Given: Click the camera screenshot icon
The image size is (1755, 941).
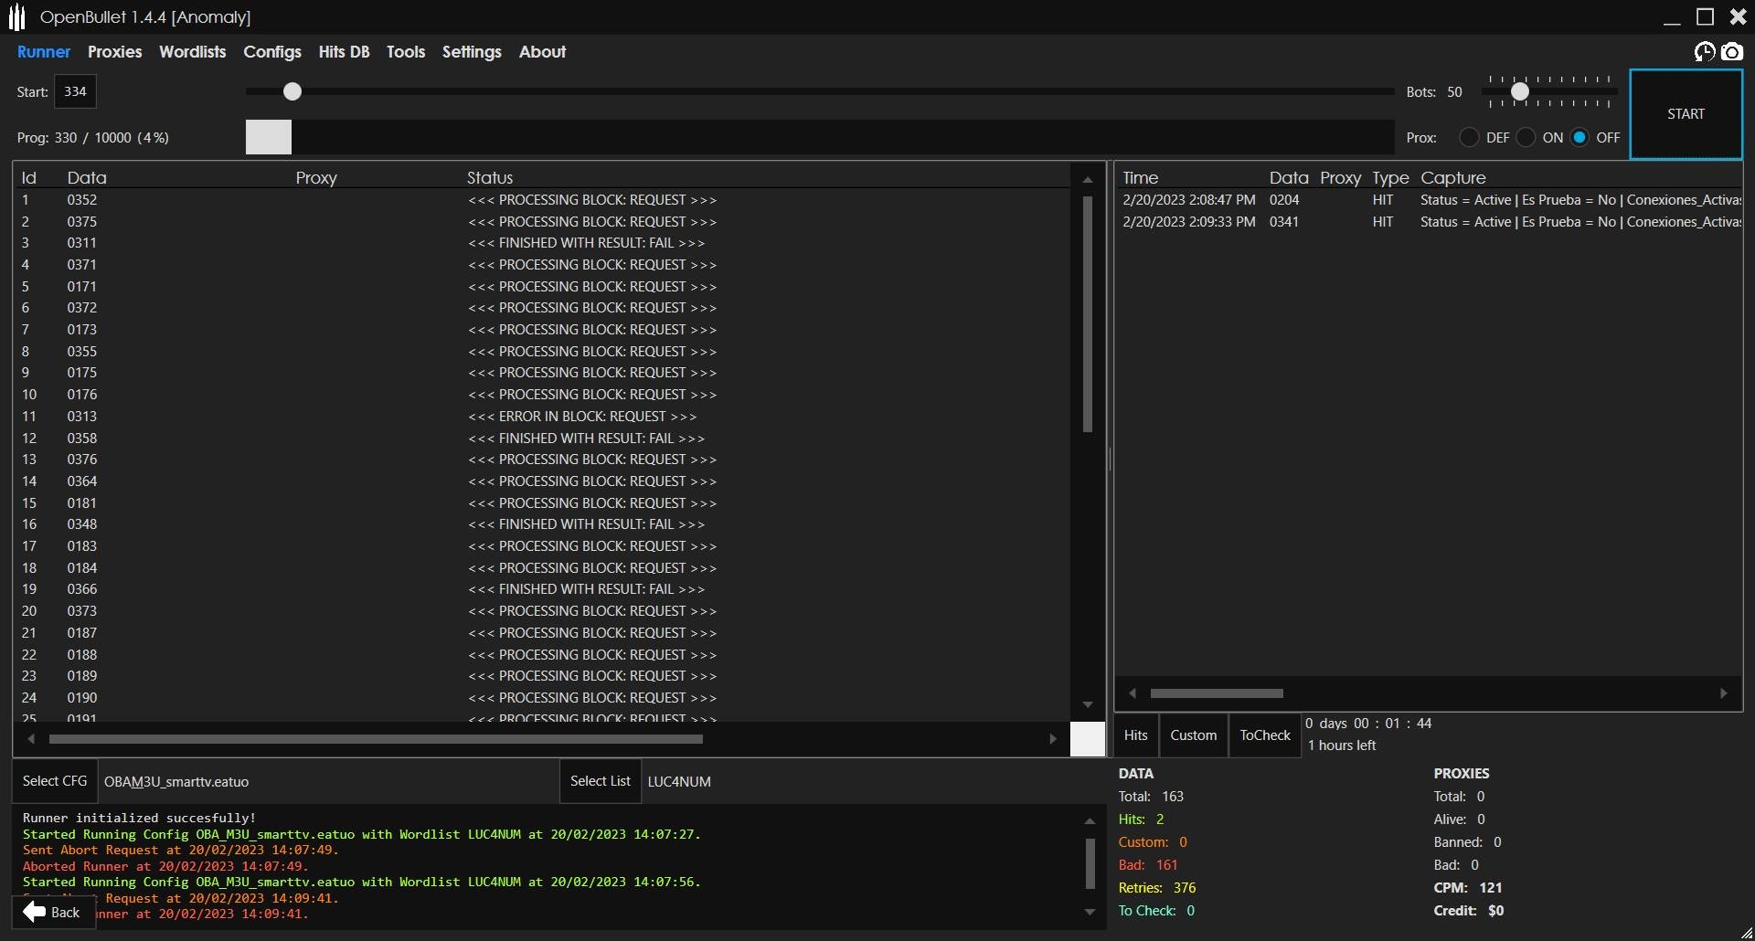Looking at the screenshot, I should click(1732, 52).
